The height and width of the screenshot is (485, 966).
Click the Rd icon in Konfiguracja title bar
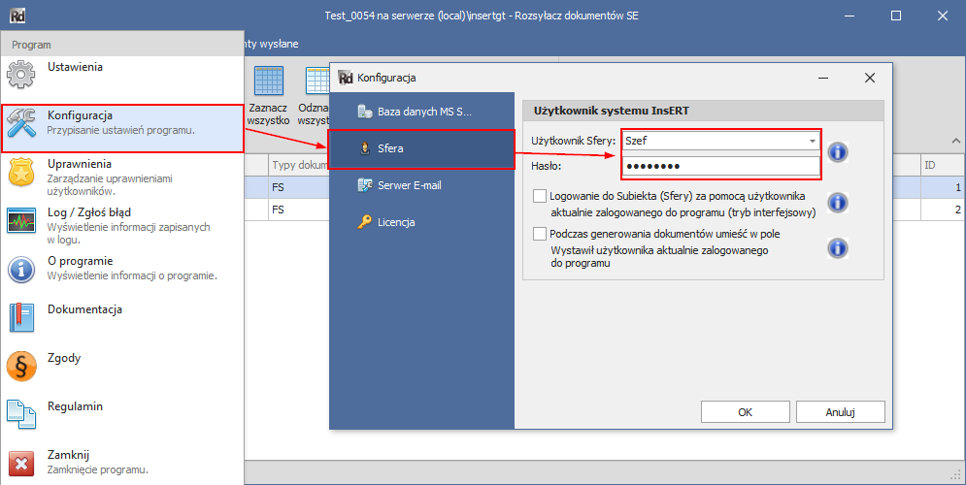[346, 78]
